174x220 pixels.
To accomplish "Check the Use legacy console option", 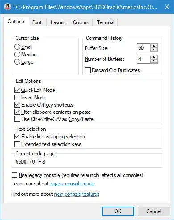I will click(78, 175).
